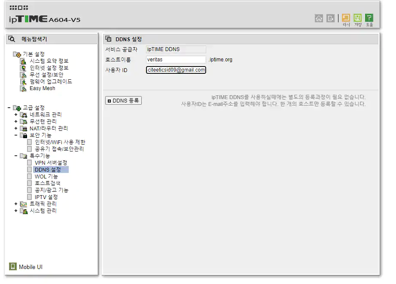
Task: Click the DDNS 설정 panel title icon
Action: (x=108, y=39)
